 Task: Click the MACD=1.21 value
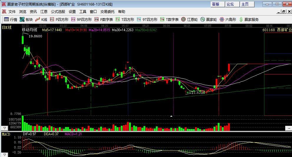pos(73,134)
